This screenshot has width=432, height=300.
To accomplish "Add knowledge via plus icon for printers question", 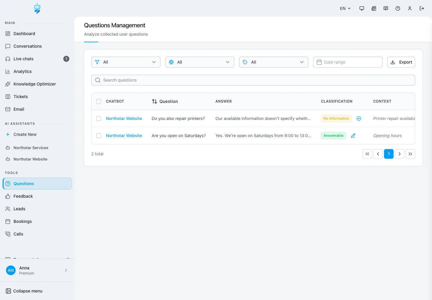I will tap(359, 118).
